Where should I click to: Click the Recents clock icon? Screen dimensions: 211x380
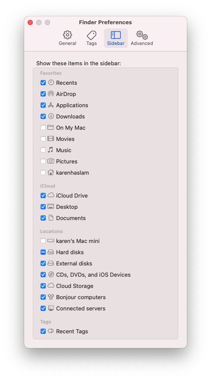pyautogui.click(x=51, y=83)
